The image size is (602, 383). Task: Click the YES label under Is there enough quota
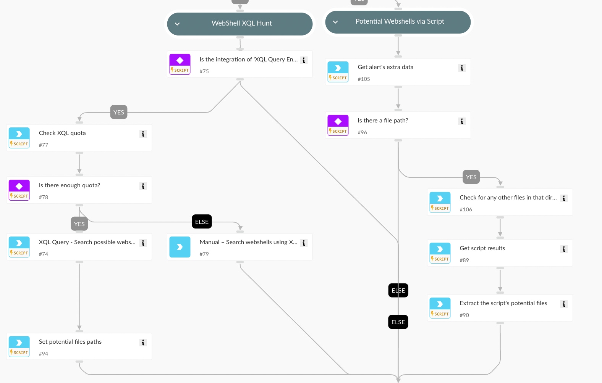pyautogui.click(x=79, y=224)
